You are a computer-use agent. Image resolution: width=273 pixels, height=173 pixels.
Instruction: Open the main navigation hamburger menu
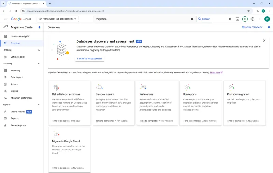[5, 19]
